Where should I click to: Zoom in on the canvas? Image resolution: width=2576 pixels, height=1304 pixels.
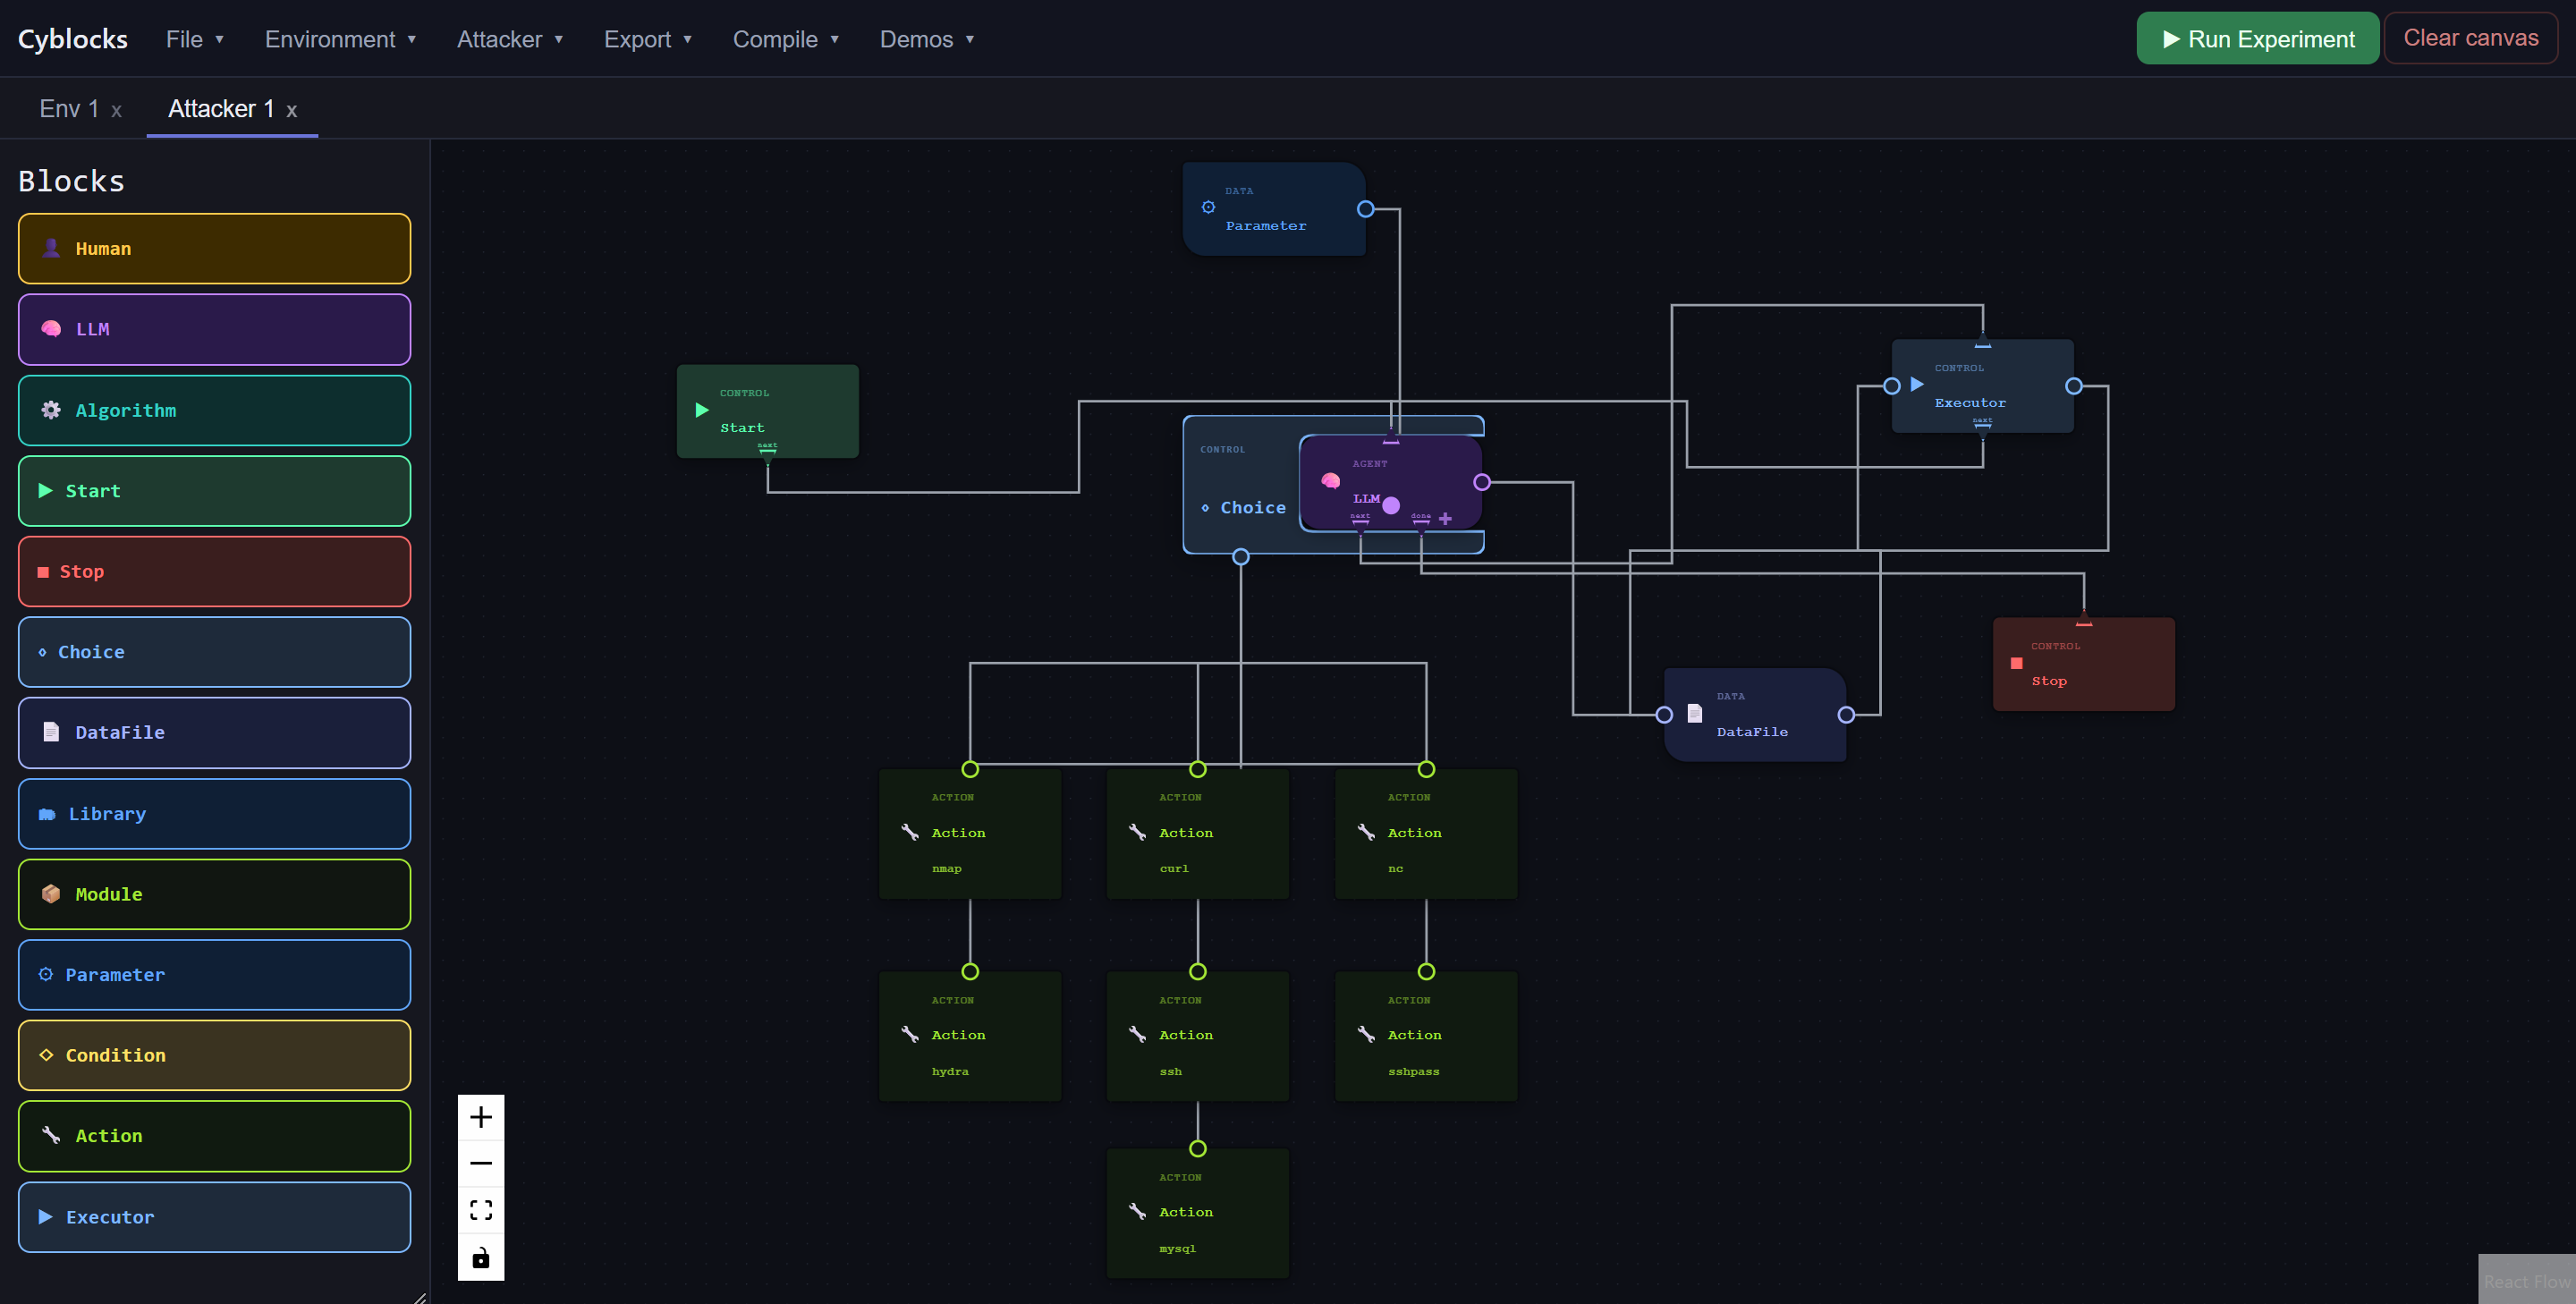tap(481, 1117)
